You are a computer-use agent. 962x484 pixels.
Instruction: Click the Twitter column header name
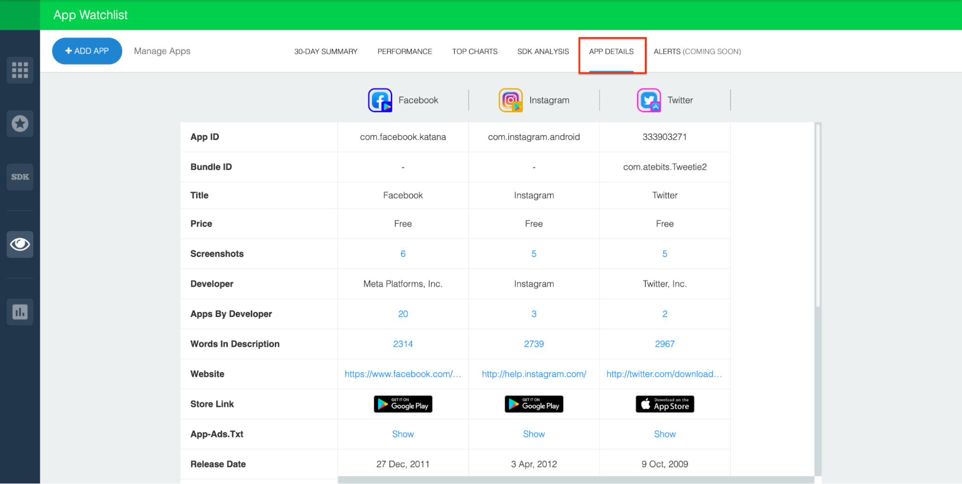coord(680,100)
